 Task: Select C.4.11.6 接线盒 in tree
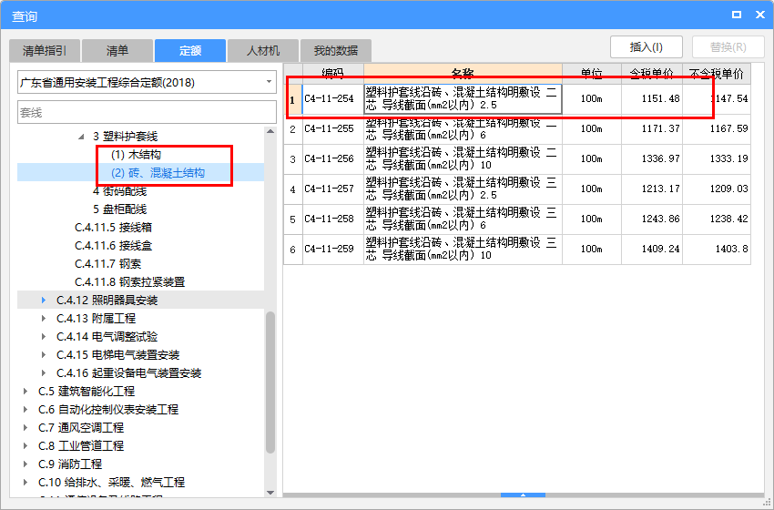(114, 246)
